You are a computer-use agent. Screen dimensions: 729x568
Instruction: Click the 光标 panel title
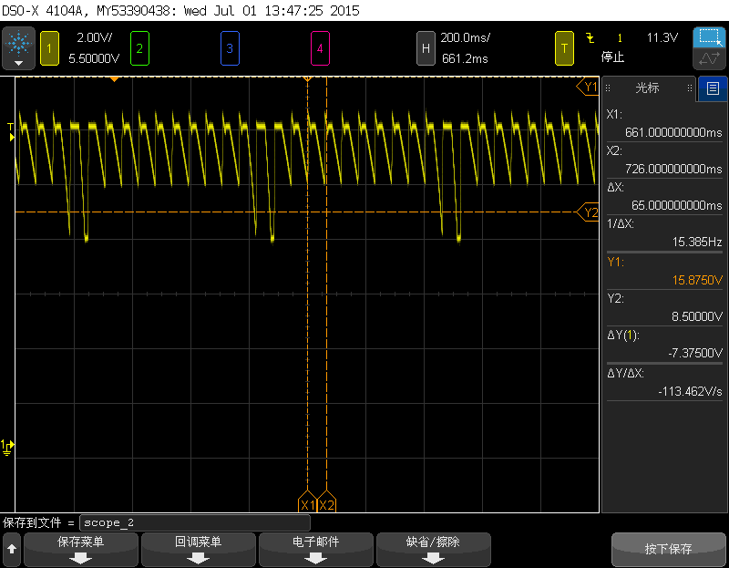pos(647,88)
